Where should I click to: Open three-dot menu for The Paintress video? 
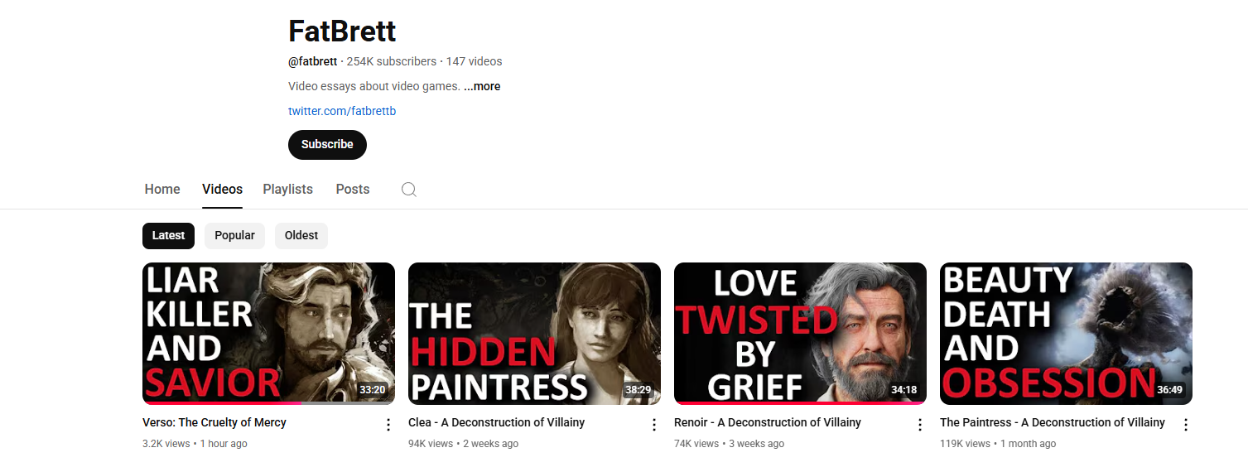point(1186,425)
